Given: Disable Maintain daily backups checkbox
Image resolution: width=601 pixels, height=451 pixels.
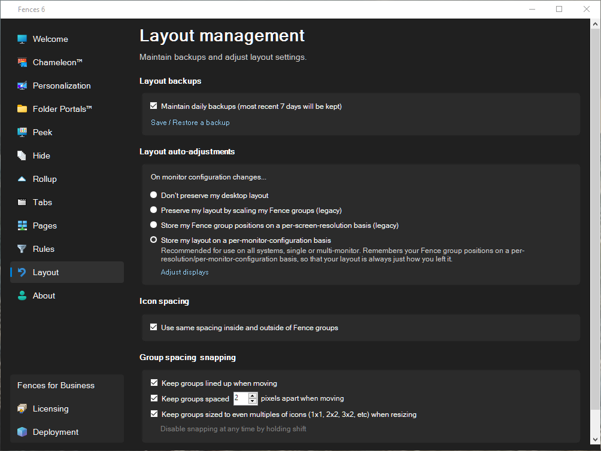Looking at the screenshot, I should (154, 106).
